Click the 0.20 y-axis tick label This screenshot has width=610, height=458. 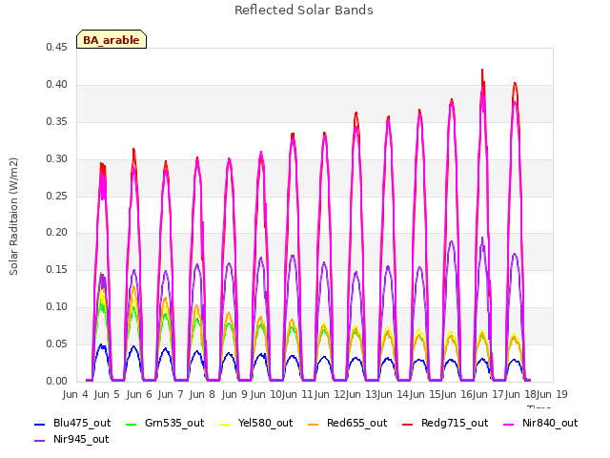pyautogui.click(x=56, y=233)
